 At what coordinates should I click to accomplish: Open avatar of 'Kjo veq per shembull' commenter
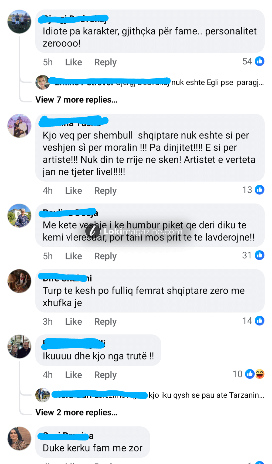(19, 126)
